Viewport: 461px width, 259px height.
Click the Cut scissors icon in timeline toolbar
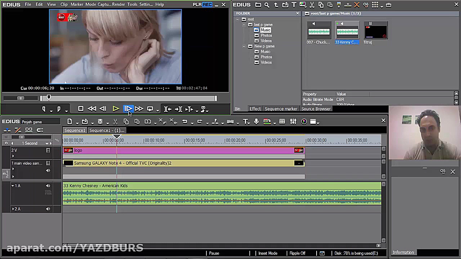(115, 122)
